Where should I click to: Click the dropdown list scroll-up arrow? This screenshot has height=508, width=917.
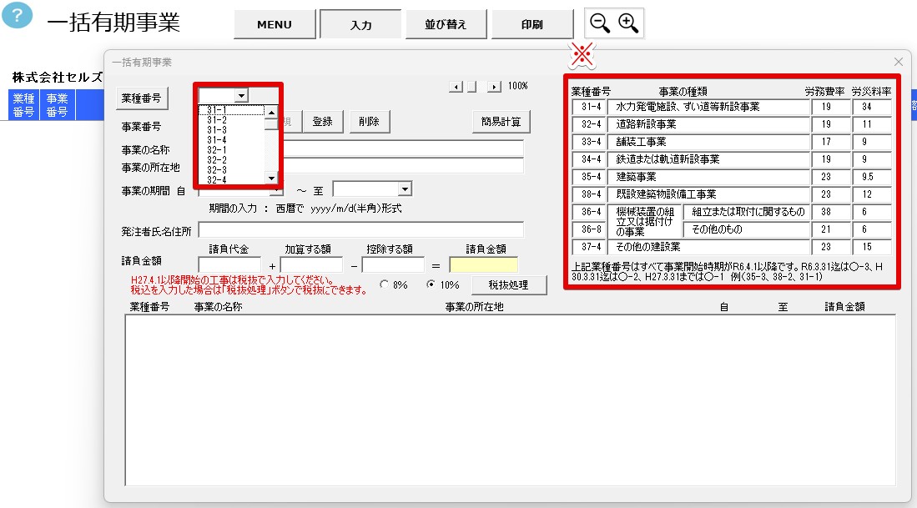tap(271, 112)
